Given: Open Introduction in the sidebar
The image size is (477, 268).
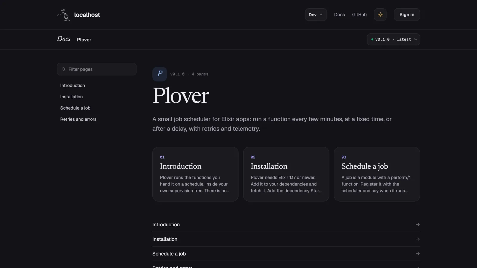Looking at the screenshot, I should coord(72,85).
